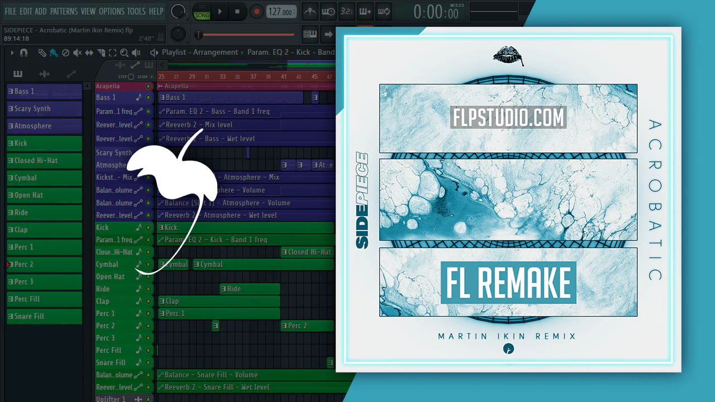
Task: Click the master pitch knob below the volume knob
Action: click(178, 34)
